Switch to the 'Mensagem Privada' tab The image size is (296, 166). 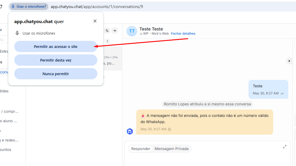click(171, 149)
